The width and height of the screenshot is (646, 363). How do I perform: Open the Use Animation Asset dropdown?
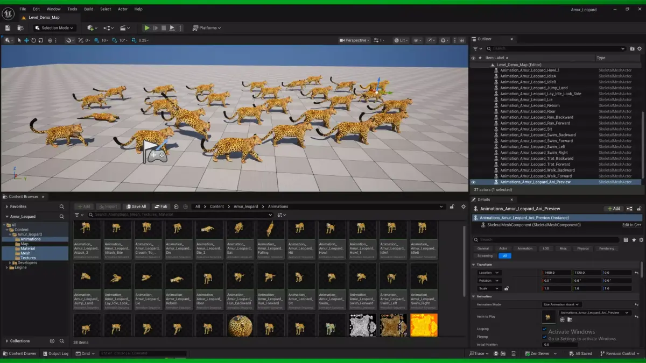point(561,304)
